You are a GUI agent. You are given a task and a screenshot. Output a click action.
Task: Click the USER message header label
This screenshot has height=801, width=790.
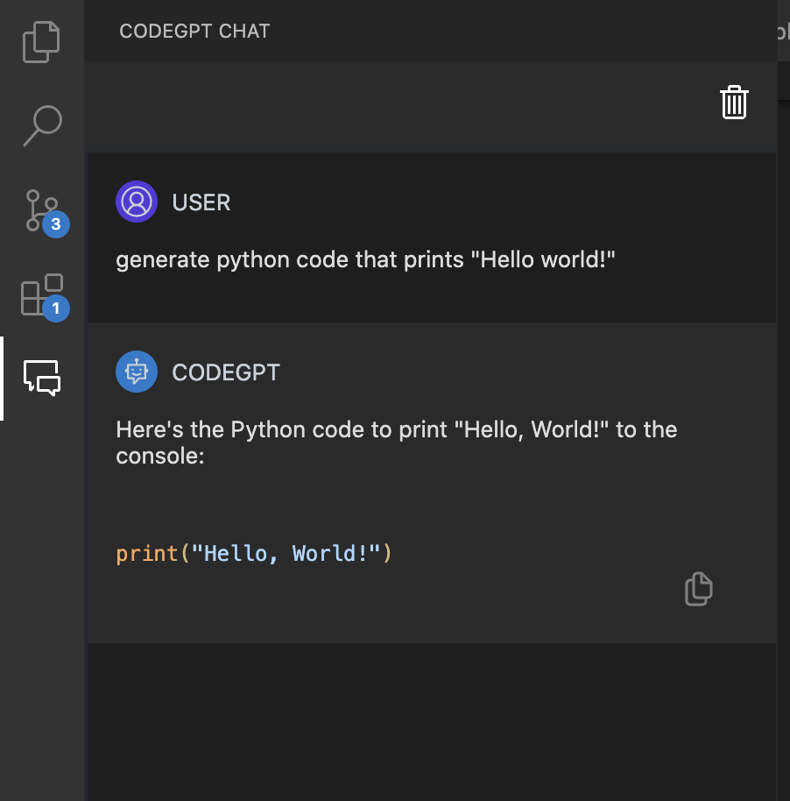coord(201,202)
